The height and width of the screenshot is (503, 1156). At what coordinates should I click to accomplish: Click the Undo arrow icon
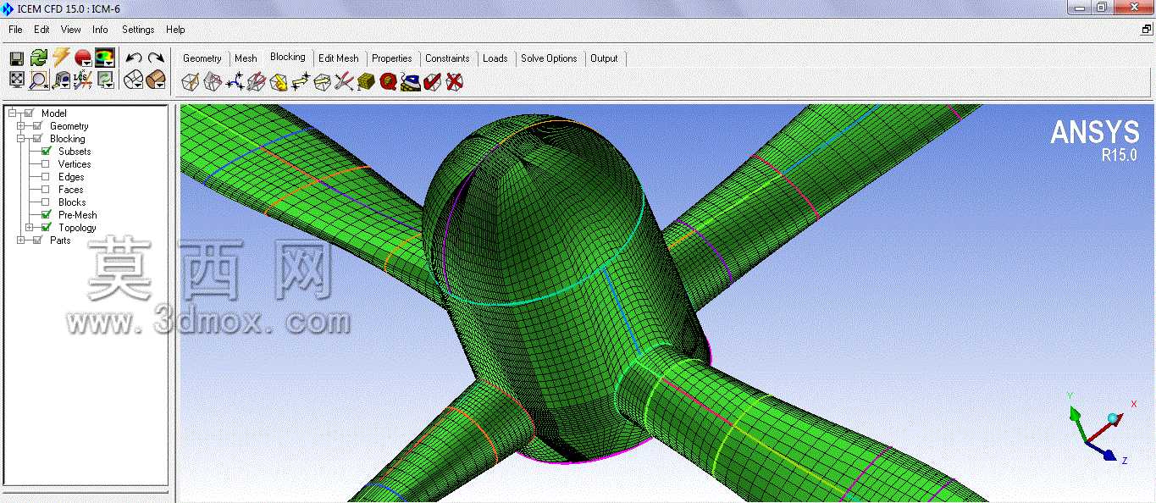coord(134,58)
